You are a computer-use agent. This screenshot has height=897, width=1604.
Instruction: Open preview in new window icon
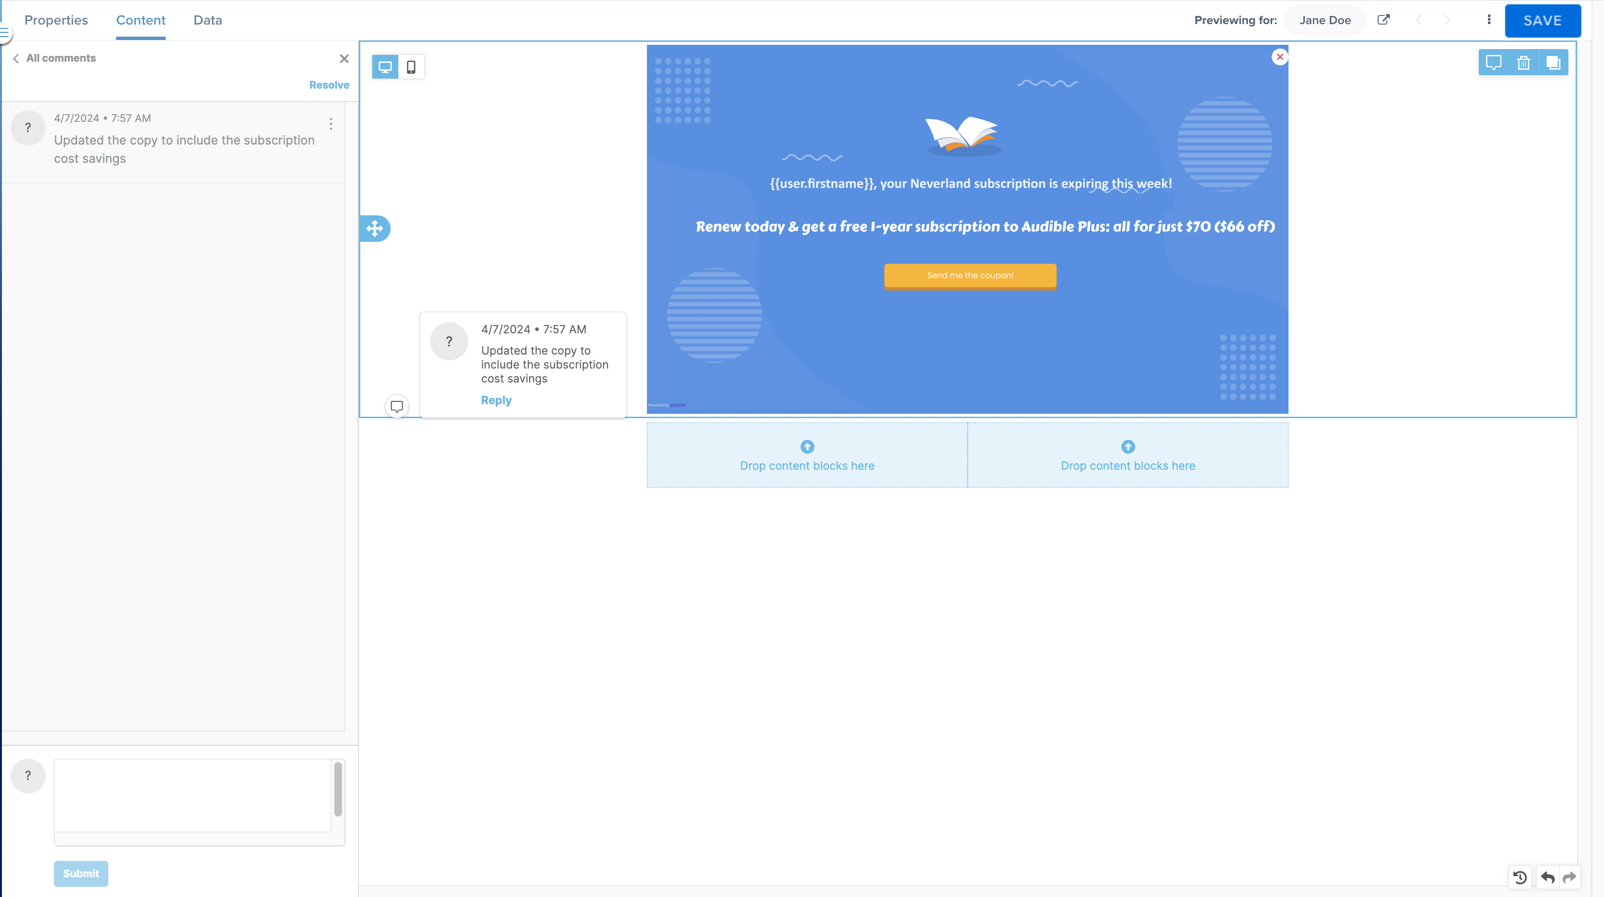coord(1383,20)
